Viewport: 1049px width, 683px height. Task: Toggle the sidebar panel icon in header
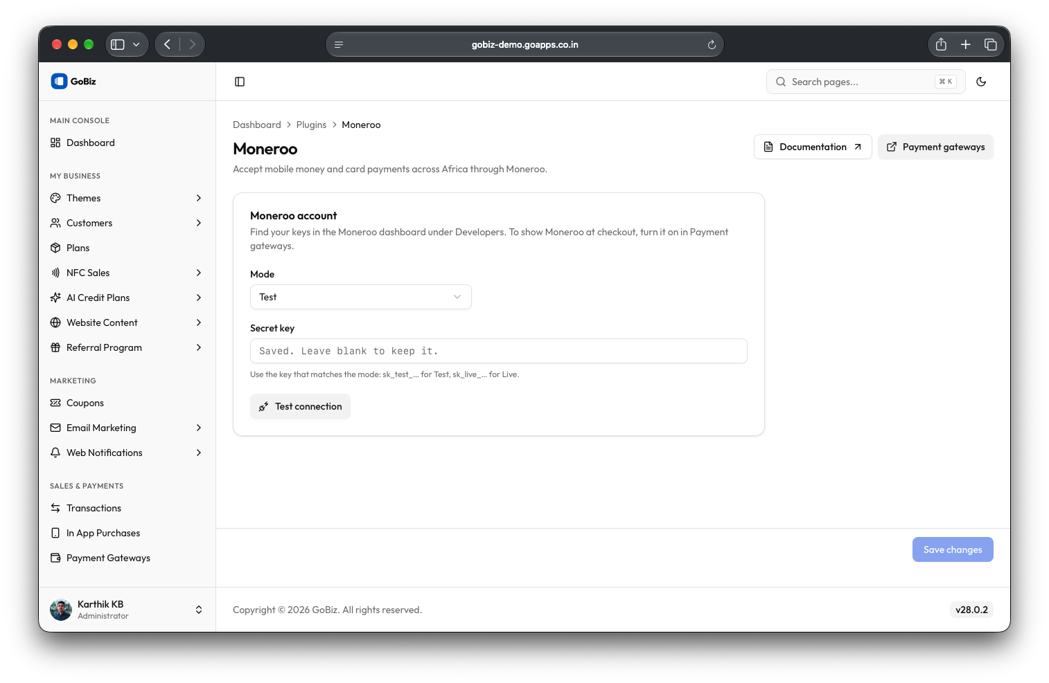(240, 82)
